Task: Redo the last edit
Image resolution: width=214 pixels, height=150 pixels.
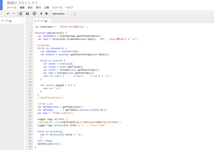Action: [14, 14]
